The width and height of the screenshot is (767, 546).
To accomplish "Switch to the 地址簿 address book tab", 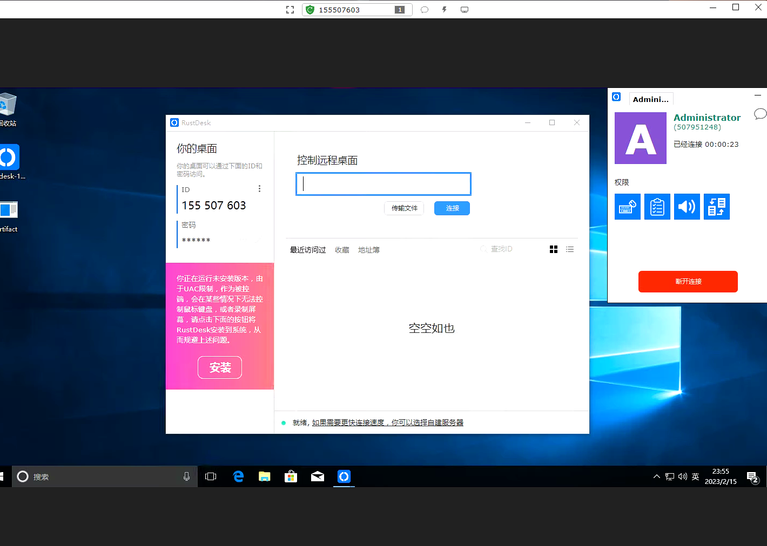I will (x=369, y=250).
